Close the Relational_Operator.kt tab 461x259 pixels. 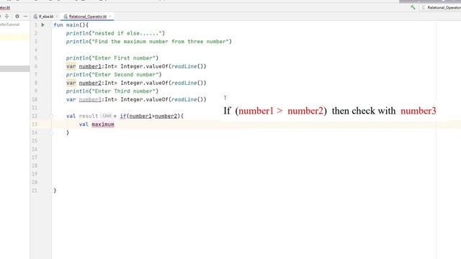pyautogui.click(x=110, y=17)
